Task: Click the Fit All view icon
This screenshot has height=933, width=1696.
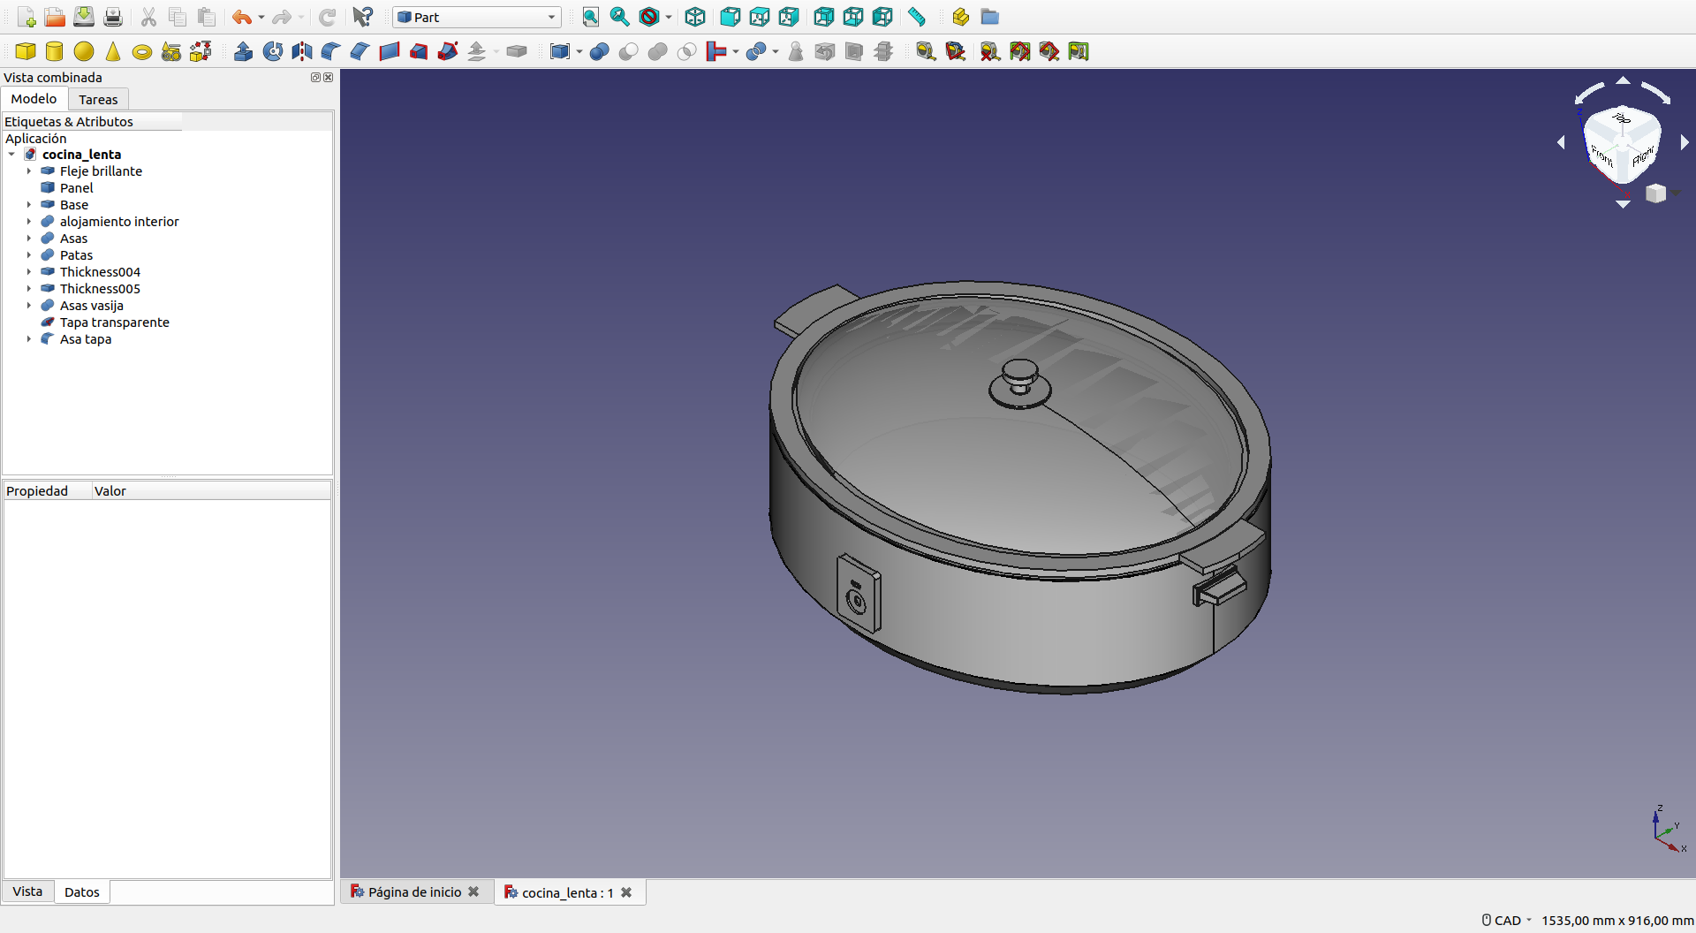Action: 591,17
